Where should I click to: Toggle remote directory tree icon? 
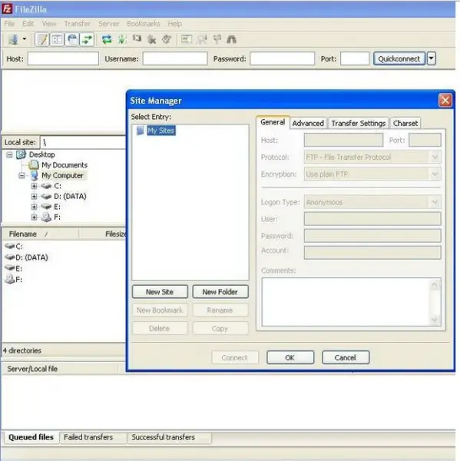pyautogui.click(x=72, y=39)
